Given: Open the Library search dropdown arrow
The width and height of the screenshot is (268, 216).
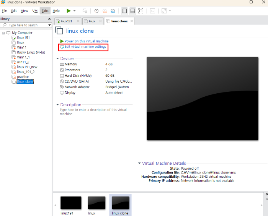Looking at the screenshot, I should pos(49,25).
